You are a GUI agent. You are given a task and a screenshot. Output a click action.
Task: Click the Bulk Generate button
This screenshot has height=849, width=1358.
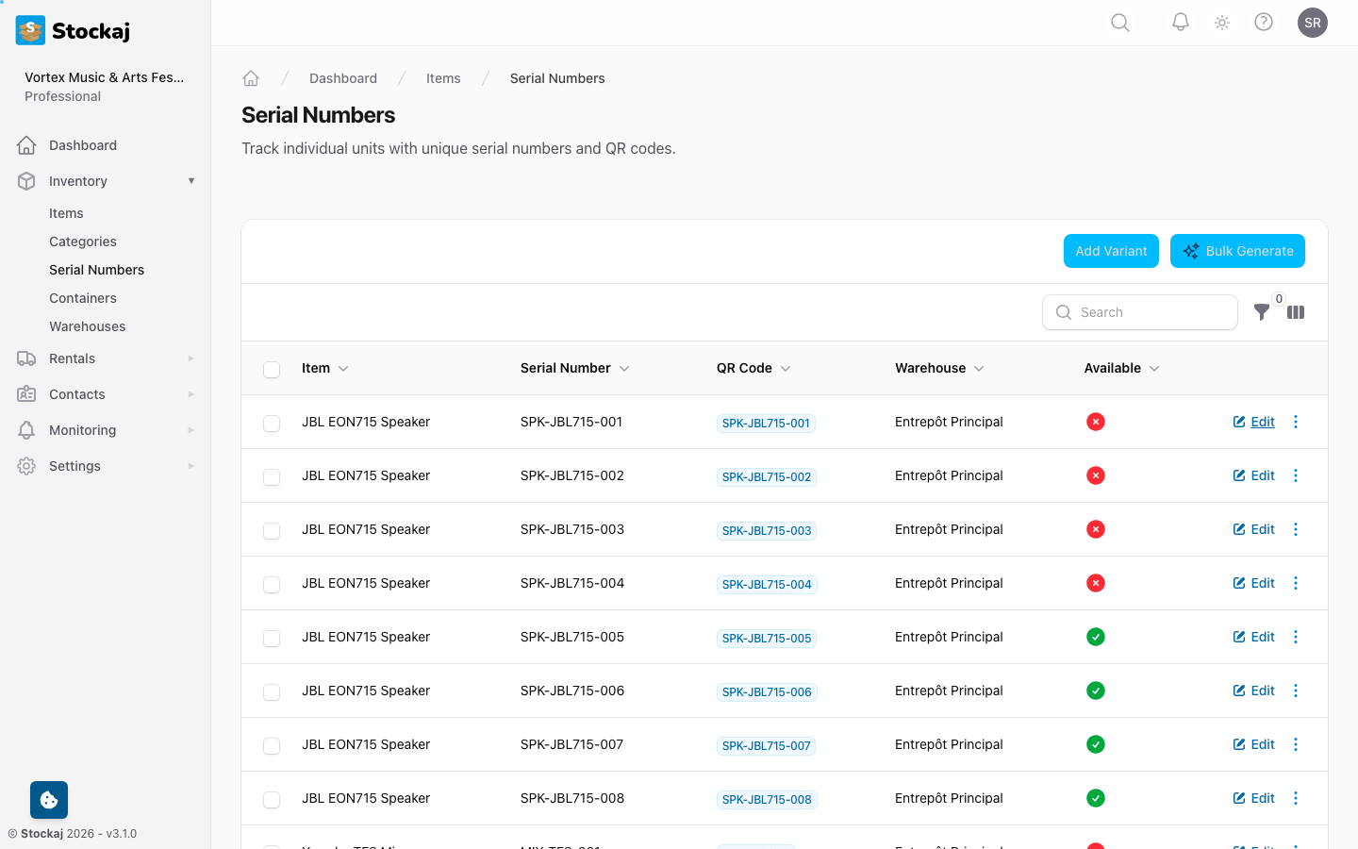(x=1237, y=251)
